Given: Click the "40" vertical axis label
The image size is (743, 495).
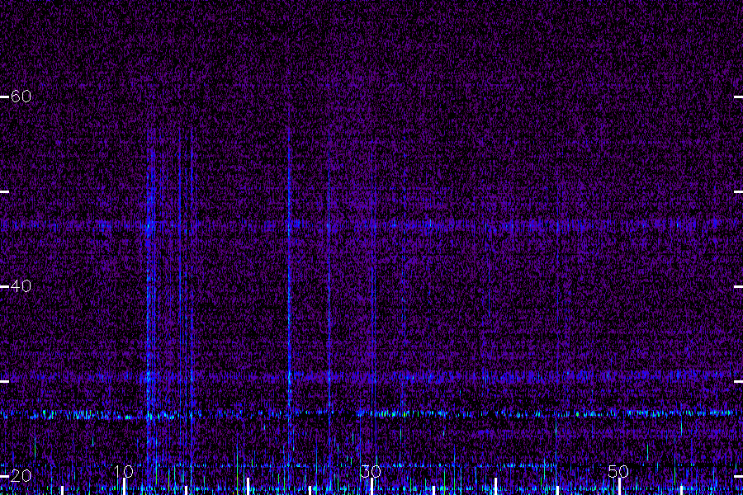Looking at the screenshot, I should [x=21, y=286].
